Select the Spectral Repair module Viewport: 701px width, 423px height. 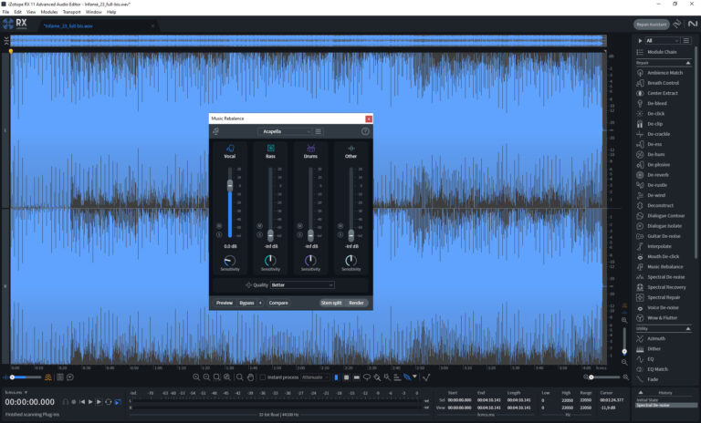(x=665, y=297)
